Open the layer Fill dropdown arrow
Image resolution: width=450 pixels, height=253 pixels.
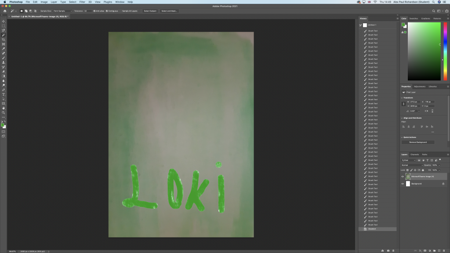pyautogui.click(x=439, y=170)
